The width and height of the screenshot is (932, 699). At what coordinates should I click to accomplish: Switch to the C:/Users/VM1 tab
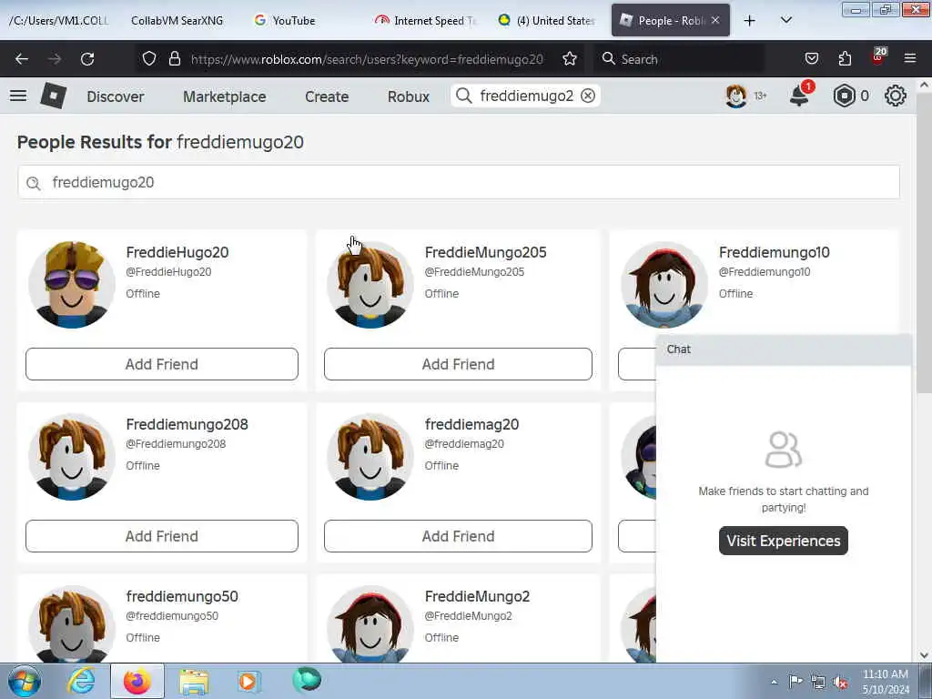coord(59,20)
